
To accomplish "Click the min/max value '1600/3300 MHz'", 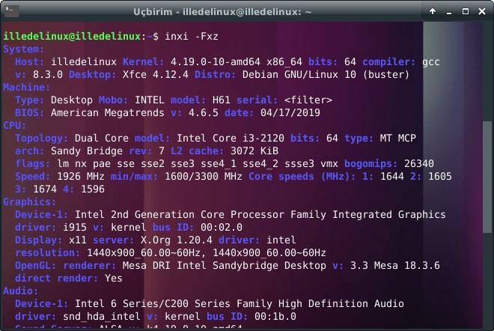I will (x=204, y=177).
